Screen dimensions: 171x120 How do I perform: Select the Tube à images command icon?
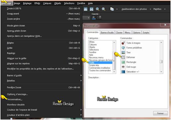click(x=123, y=43)
